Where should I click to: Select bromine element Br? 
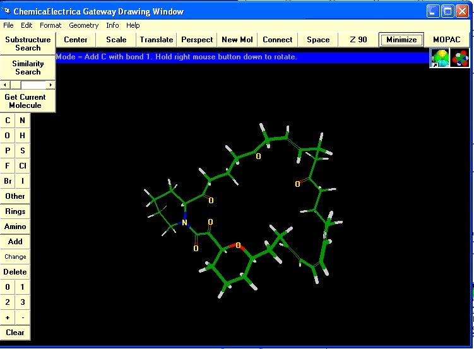click(x=8, y=180)
